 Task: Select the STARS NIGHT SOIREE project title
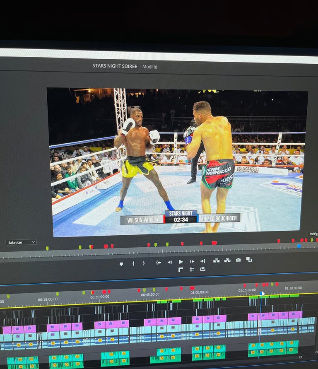coord(115,66)
